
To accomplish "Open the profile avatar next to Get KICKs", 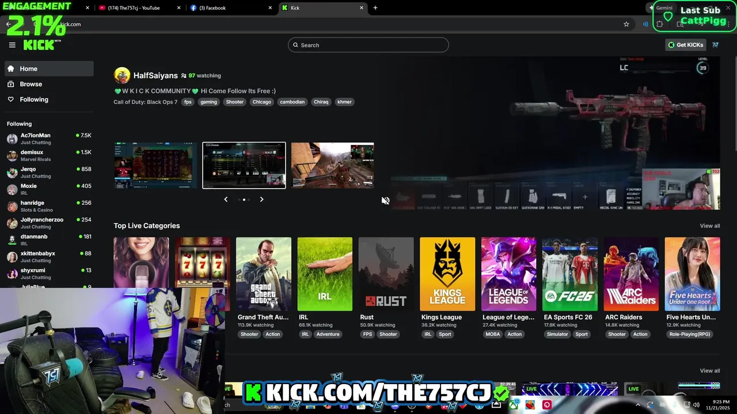I will pos(716,45).
